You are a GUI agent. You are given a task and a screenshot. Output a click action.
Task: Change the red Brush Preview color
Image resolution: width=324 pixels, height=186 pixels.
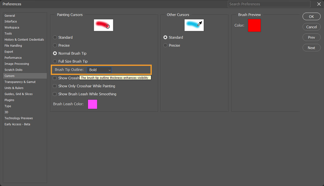pyautogui.click(x=254, y=25)
